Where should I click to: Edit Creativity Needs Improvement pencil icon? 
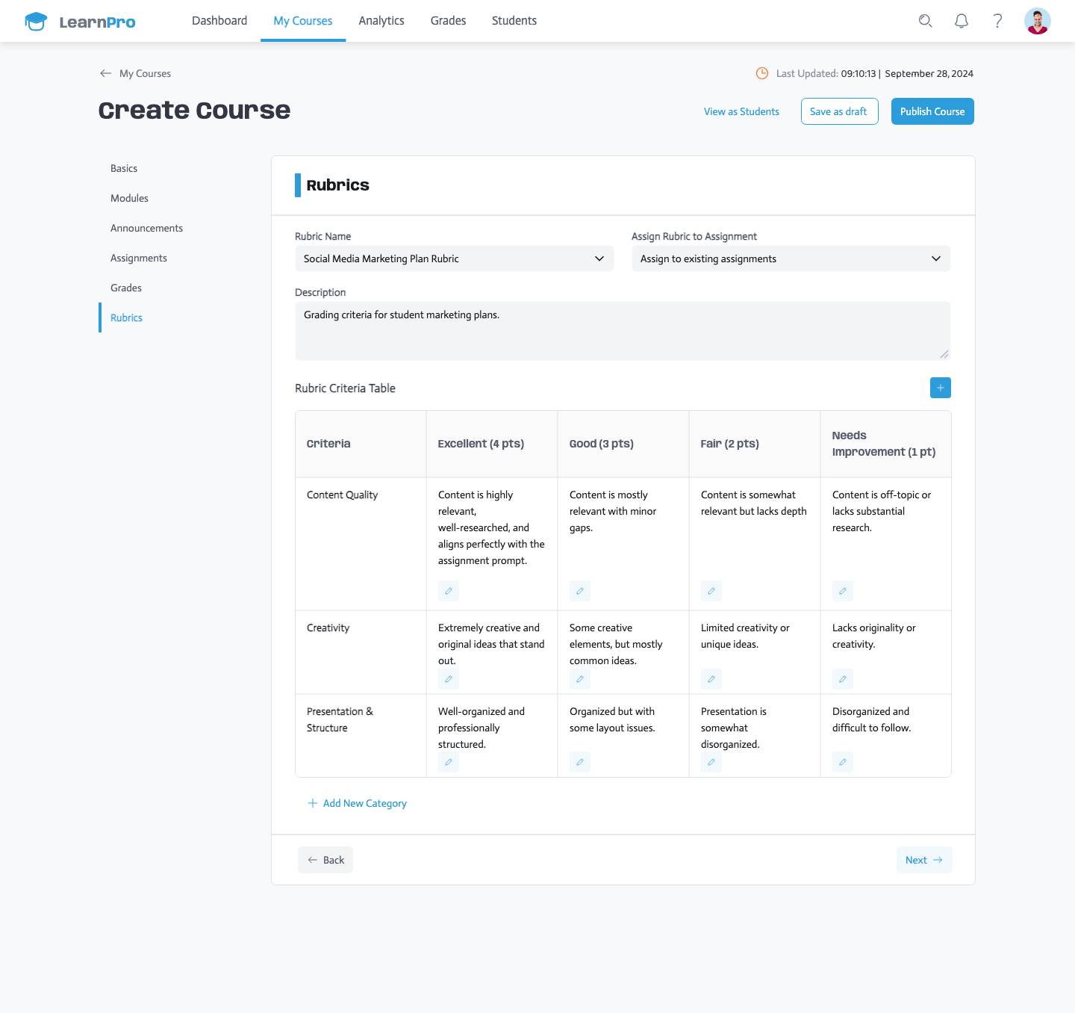[x=843, y=679]
